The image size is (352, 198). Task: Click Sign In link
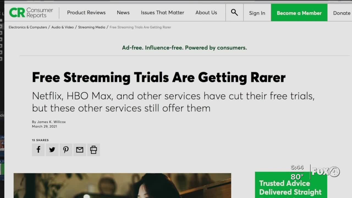257,13
